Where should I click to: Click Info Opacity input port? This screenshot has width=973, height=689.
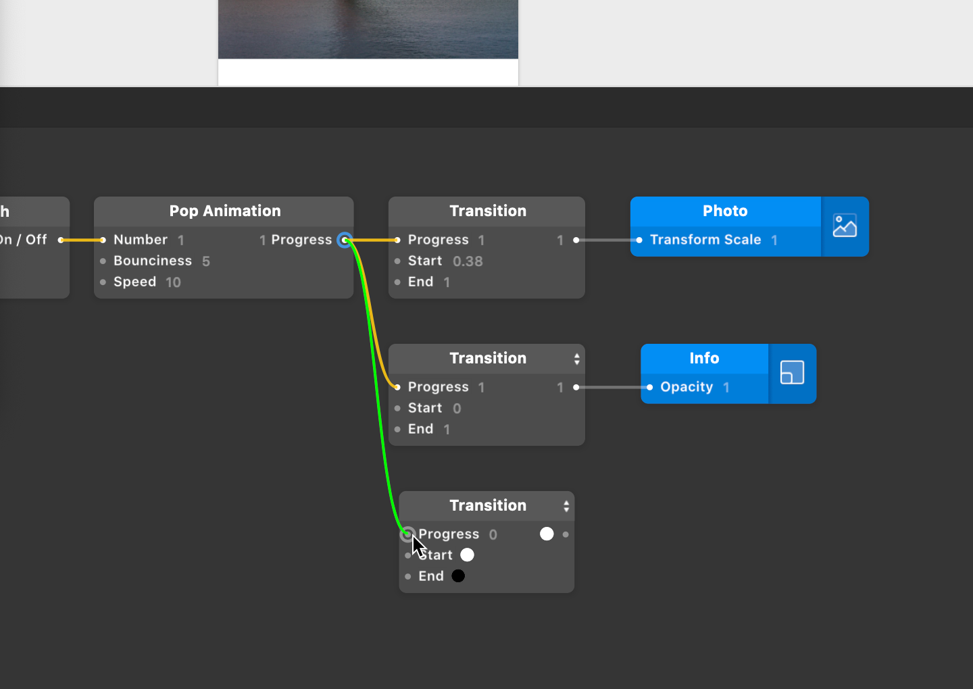(649, 387)
